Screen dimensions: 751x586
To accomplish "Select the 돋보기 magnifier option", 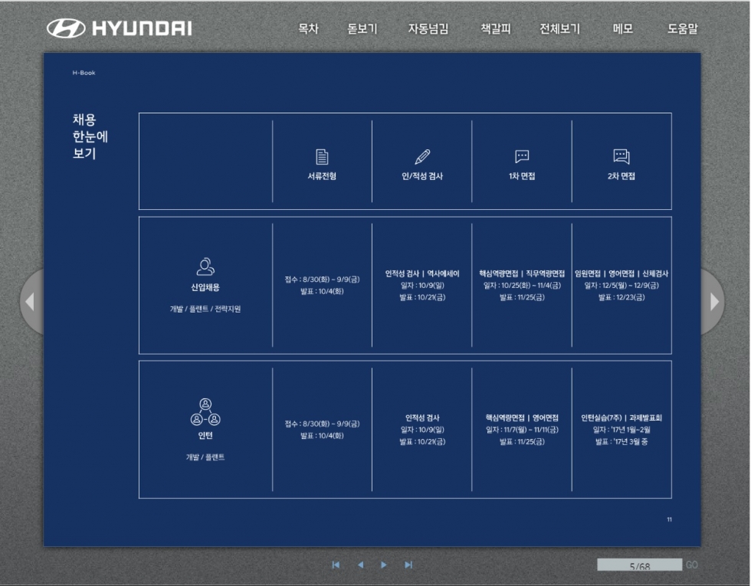I will tap(362, 29).
